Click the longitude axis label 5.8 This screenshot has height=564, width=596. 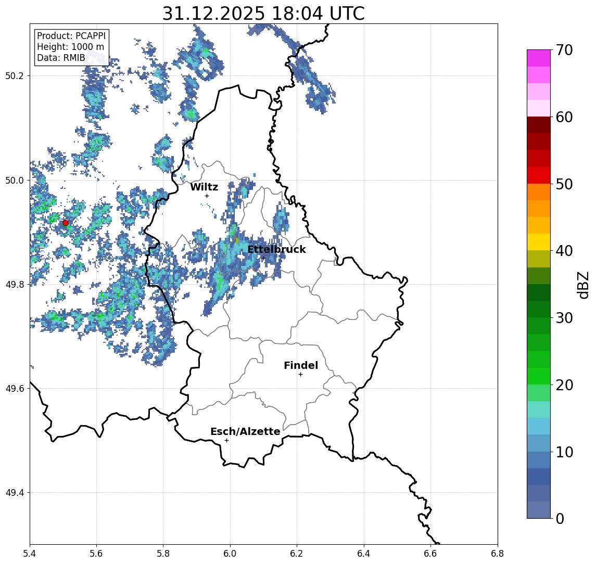click(x=163, y=554)
